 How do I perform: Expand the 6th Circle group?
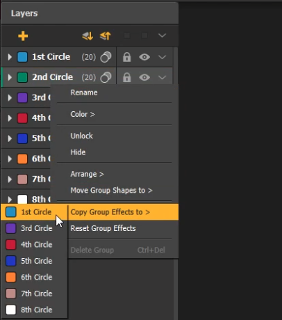point(10,159)
